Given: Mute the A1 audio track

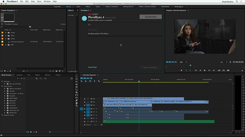Looking at the screenshot, I should [94, 109].
